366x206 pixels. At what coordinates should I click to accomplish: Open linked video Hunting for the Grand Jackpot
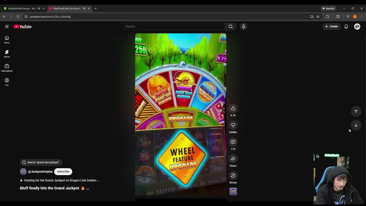coord(59,181)
